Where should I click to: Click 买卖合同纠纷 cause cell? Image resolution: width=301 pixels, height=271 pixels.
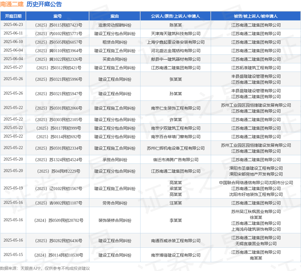tap(115, 59)
